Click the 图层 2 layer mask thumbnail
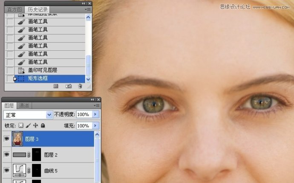The width and height of the screenshot is (294, 183). coord(37,155)
